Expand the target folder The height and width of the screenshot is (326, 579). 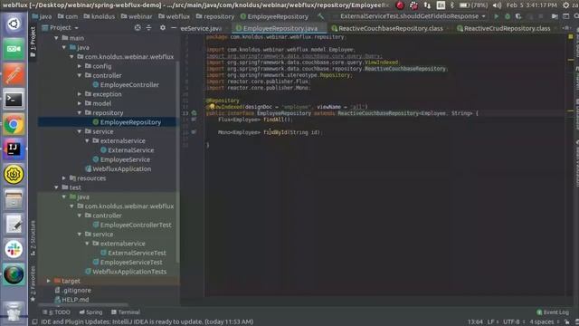point(48,281)
